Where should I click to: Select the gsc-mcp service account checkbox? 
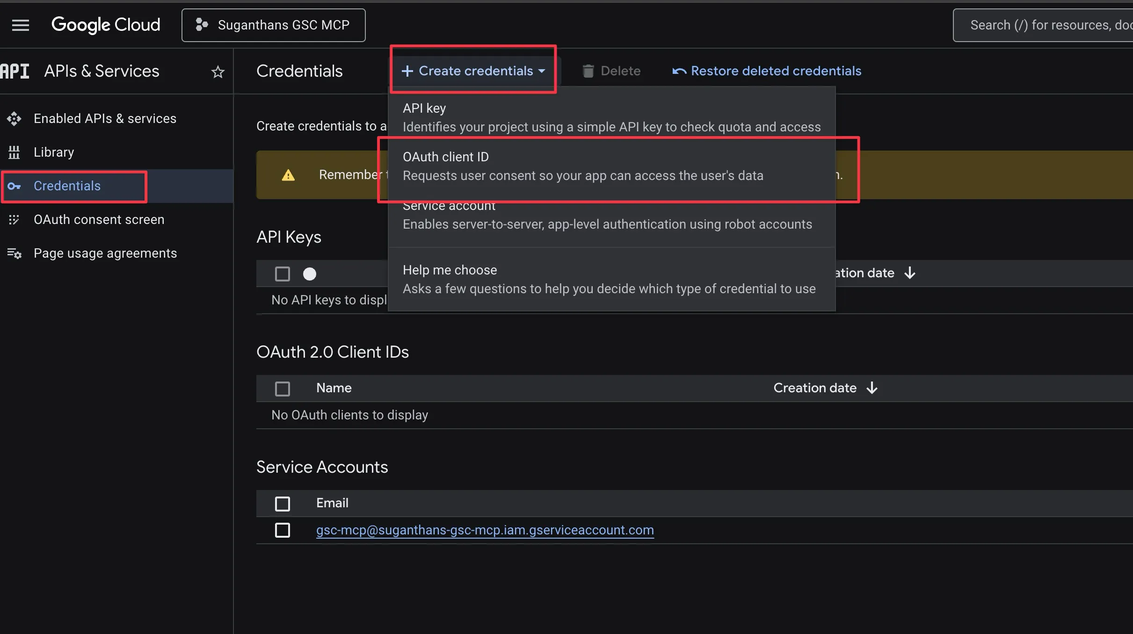[x=282, y=530]
